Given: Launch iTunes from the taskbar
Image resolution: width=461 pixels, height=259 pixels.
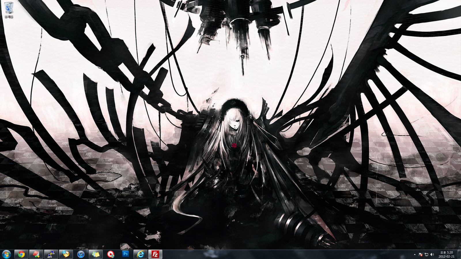Looking at the screenshot, I should [81, 254].
